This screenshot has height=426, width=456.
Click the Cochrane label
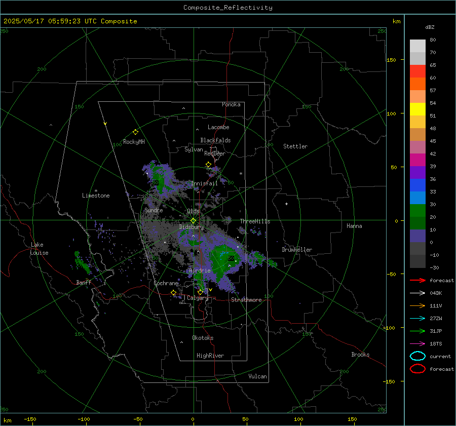point(166,283)
